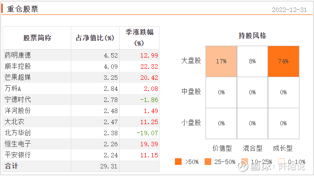Click the 平安银行 stock name

18,155
